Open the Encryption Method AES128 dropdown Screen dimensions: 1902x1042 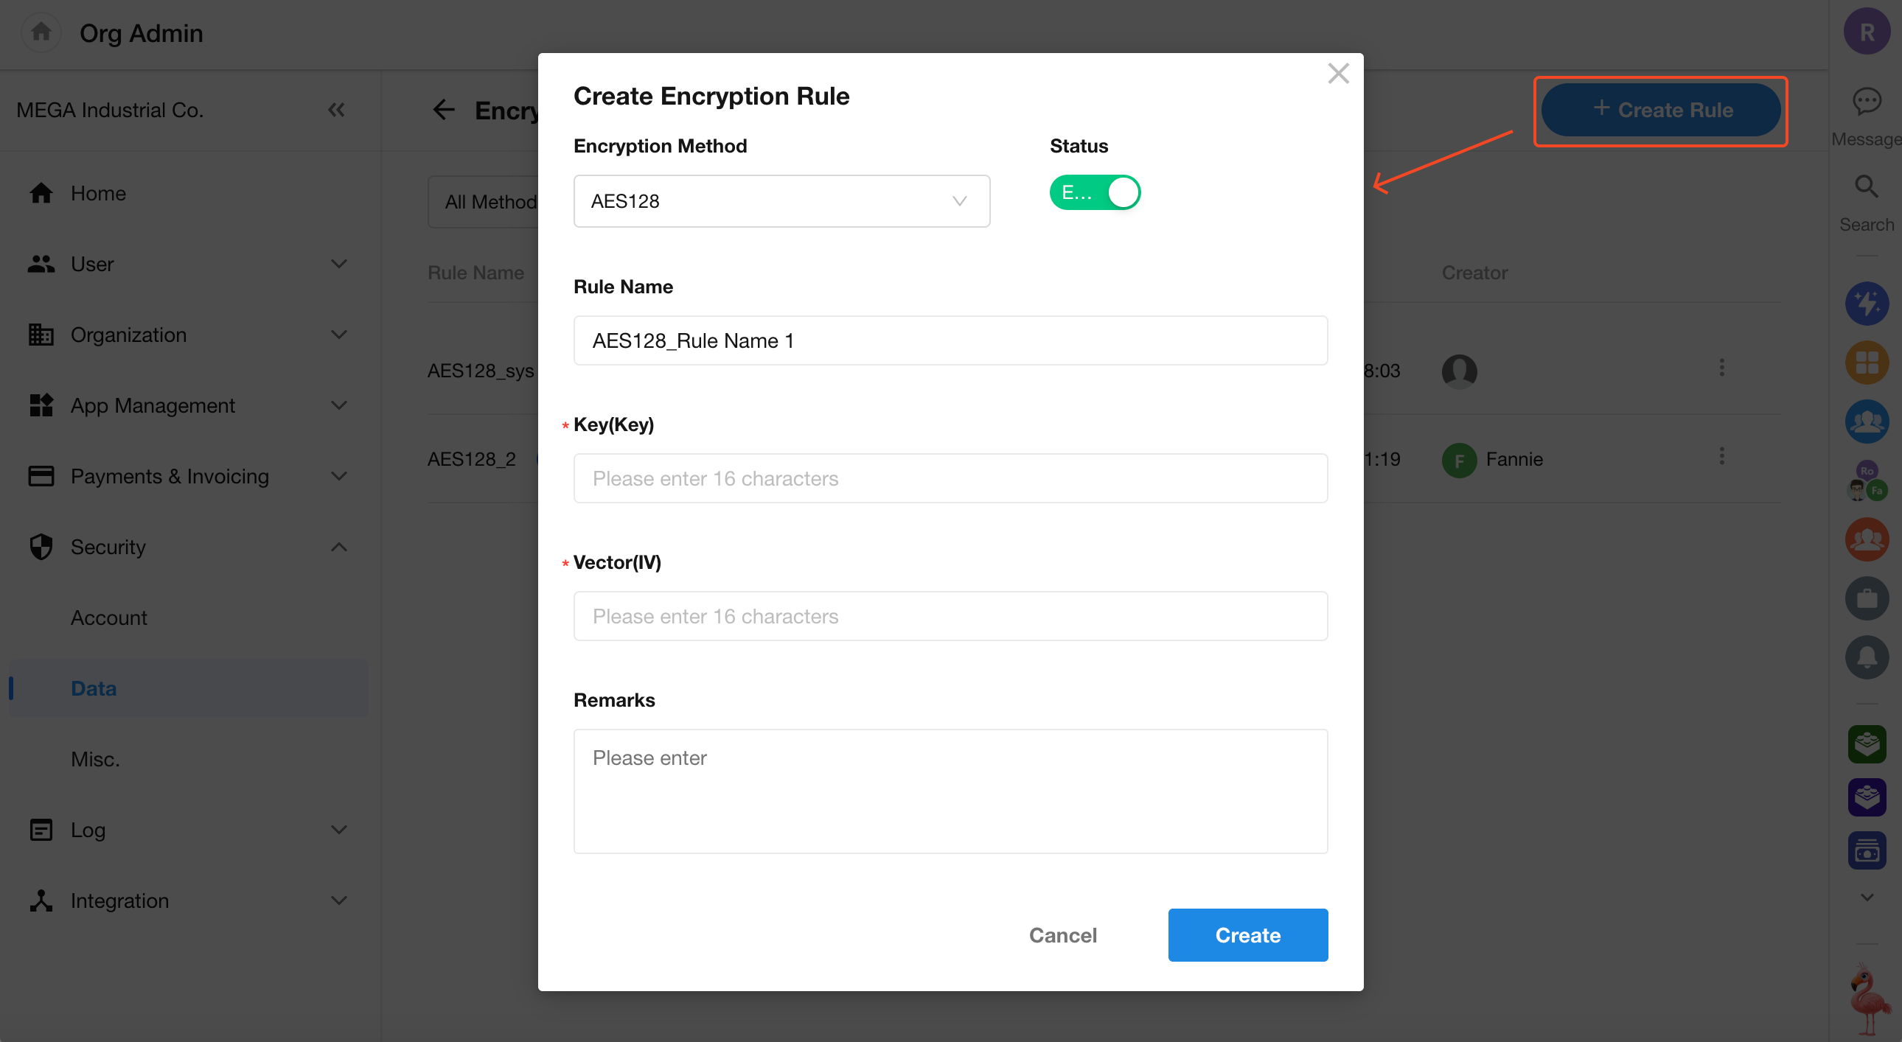coord(781,200)
